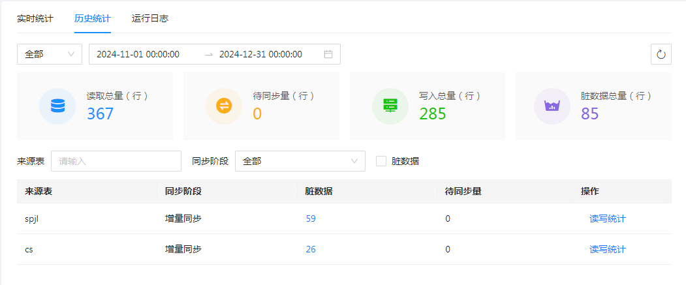
Task: Click 读写统计 link for spjl row
Action: click(607, 218)
